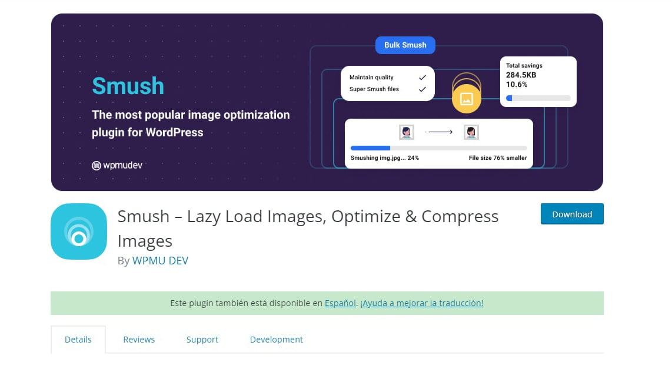Click the wpmudev logo in banner
This screenshot has height=376, width=672.
(x=117, y=166)
